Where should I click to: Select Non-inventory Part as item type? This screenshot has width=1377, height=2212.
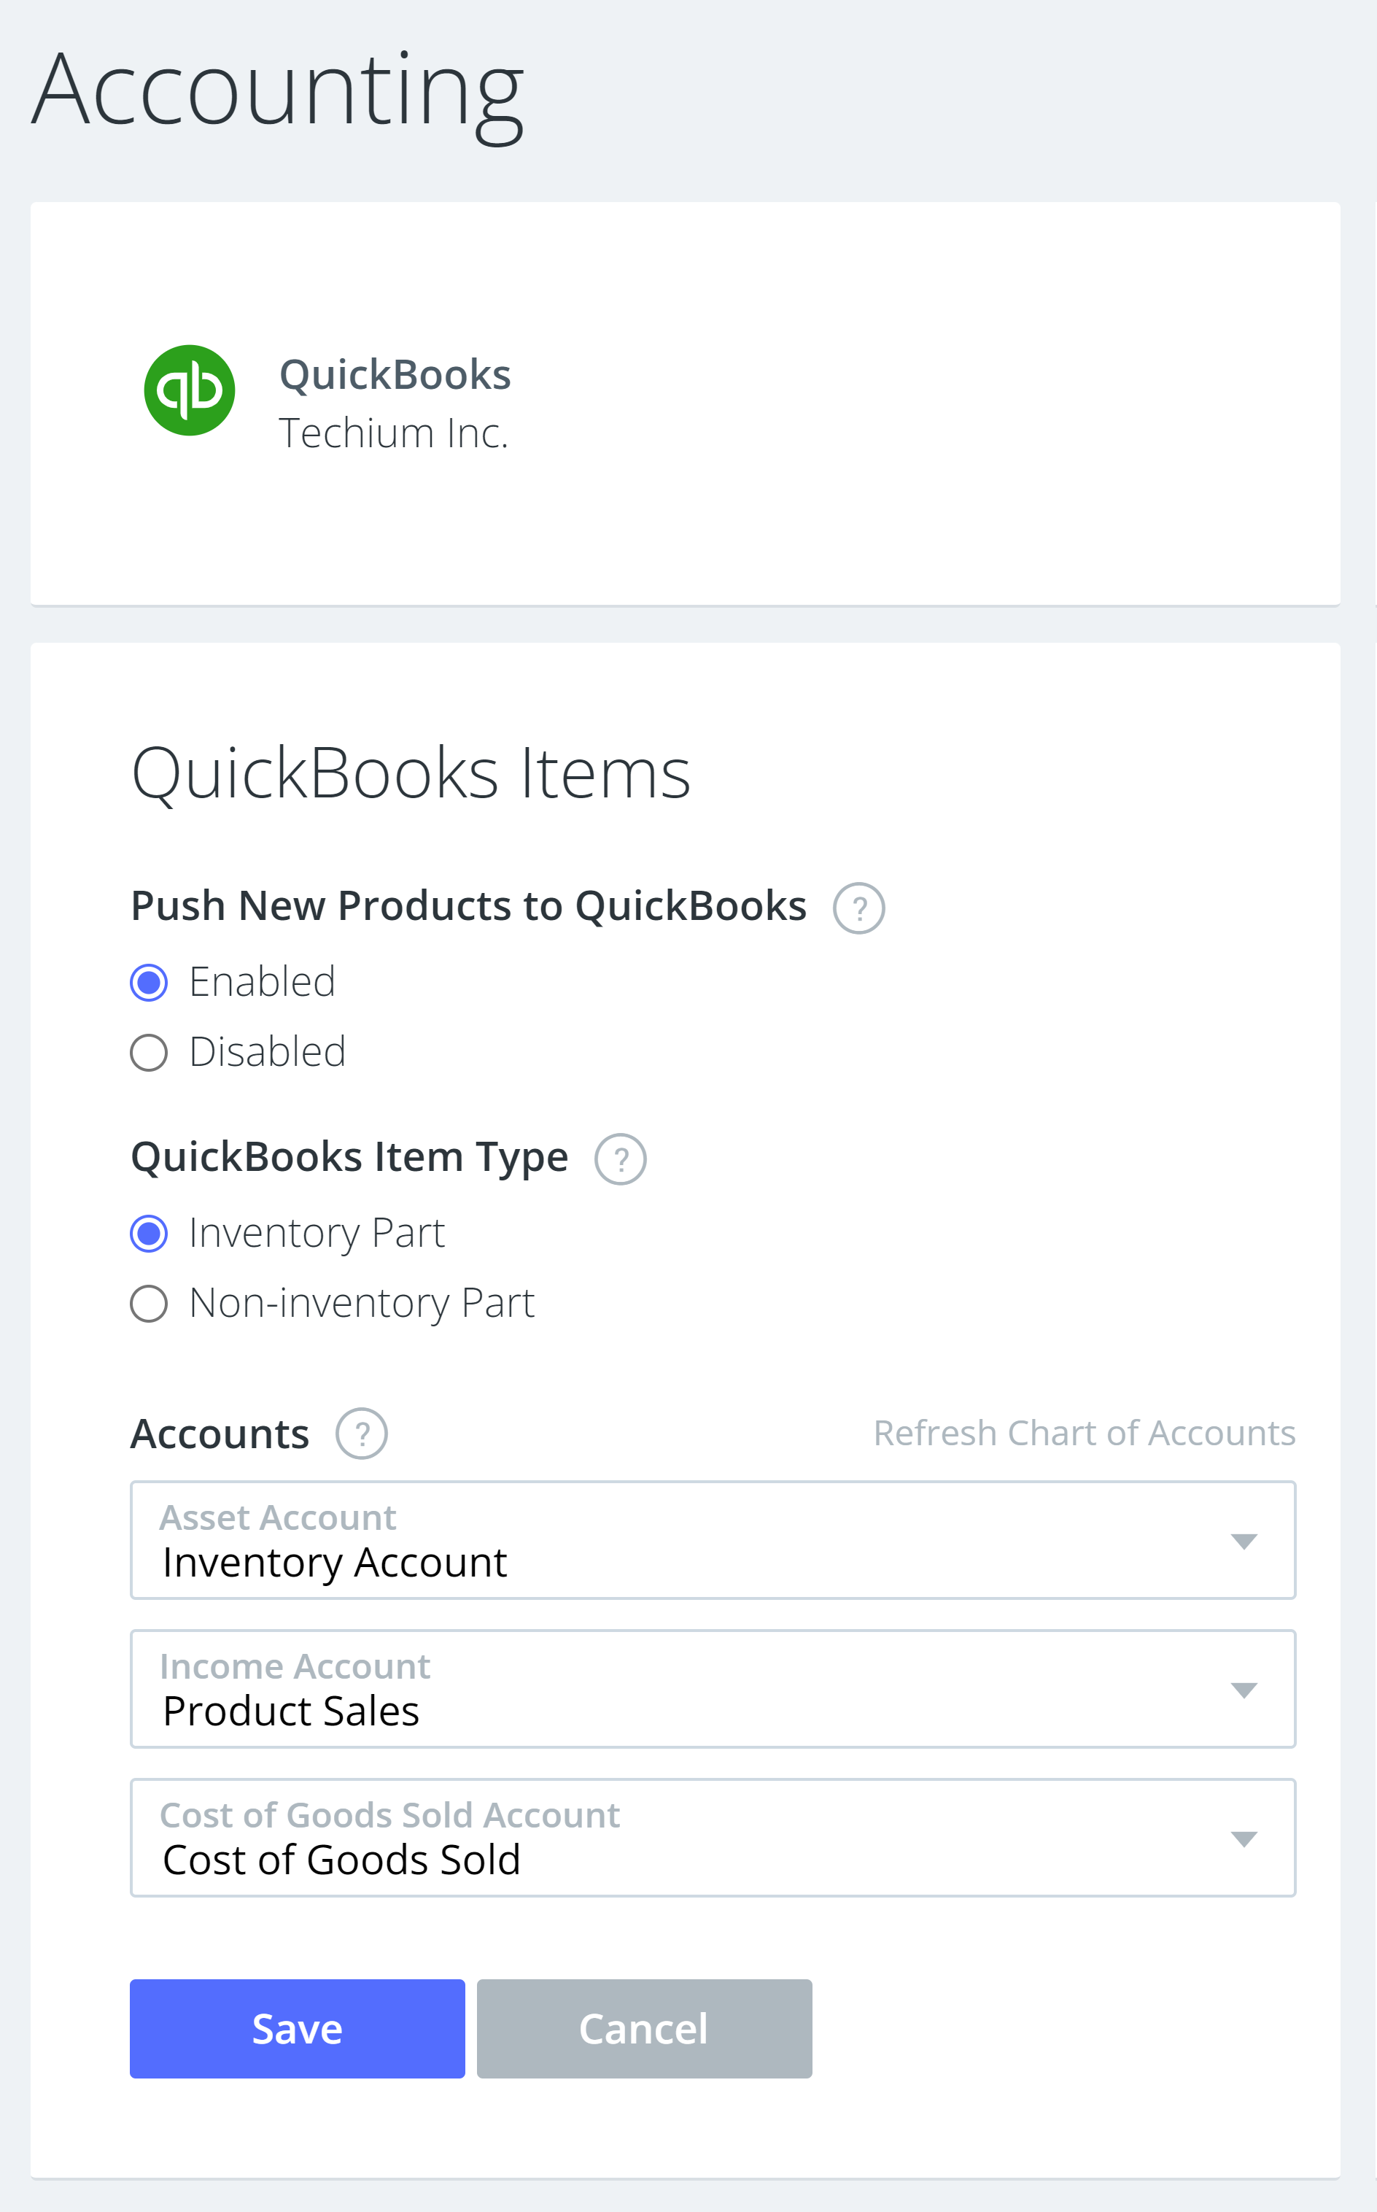[x=149, y=1304]
